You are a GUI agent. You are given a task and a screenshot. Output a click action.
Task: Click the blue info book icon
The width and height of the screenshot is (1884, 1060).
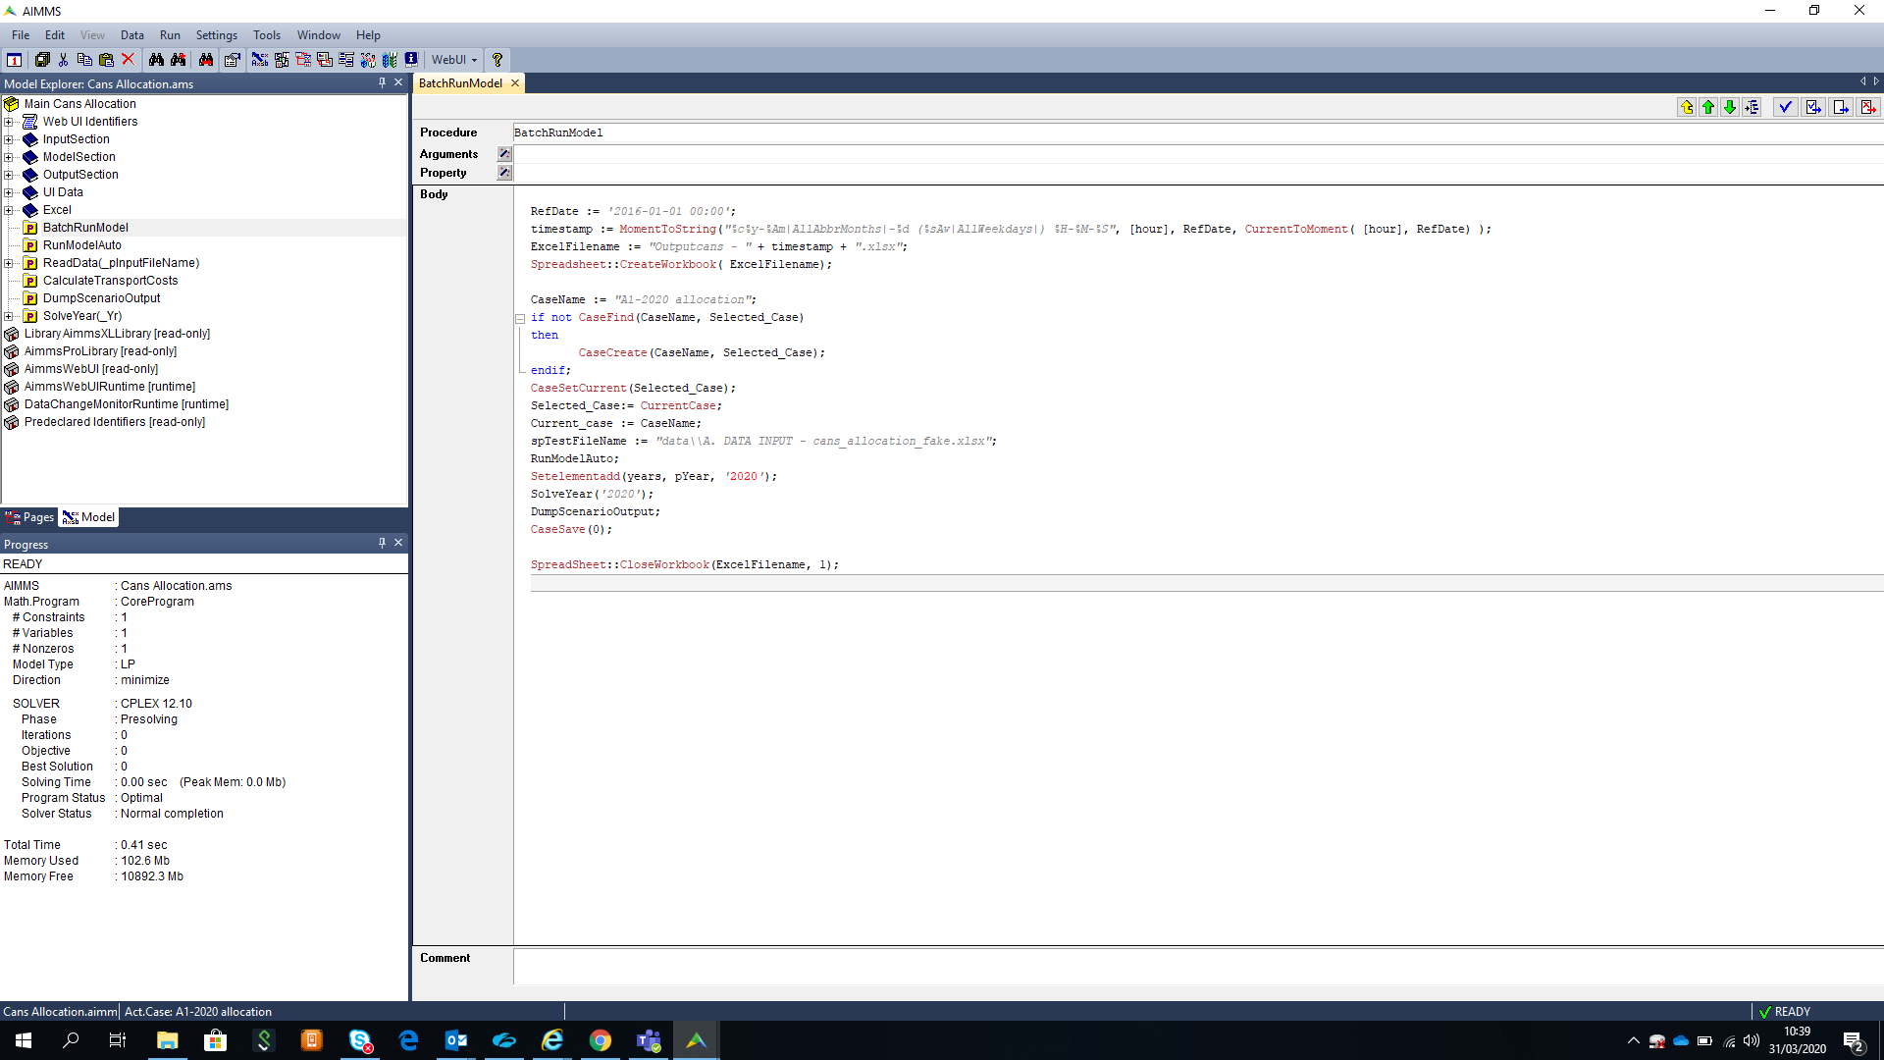(411, 60)
